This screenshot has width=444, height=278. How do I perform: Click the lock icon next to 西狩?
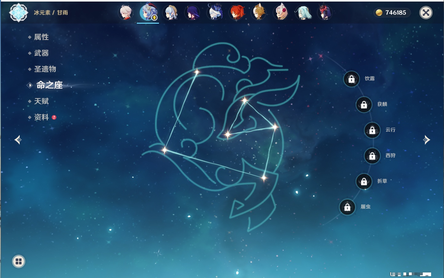coord(372,156)
